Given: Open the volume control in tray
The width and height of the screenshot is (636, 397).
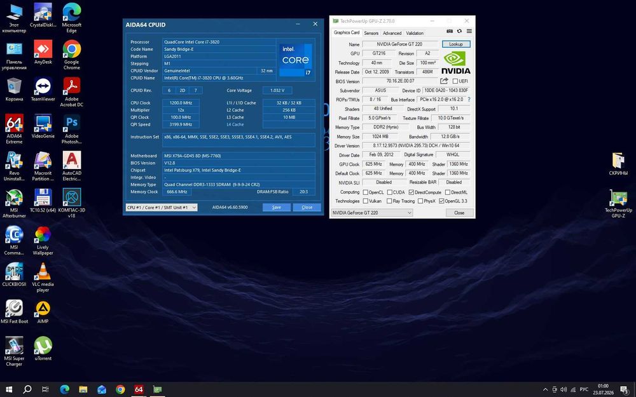Looking at the screenshot, I should point(563,390).
